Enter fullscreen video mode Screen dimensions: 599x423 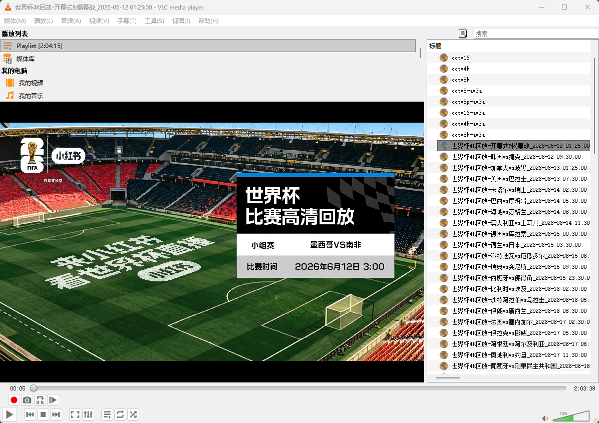75,414
